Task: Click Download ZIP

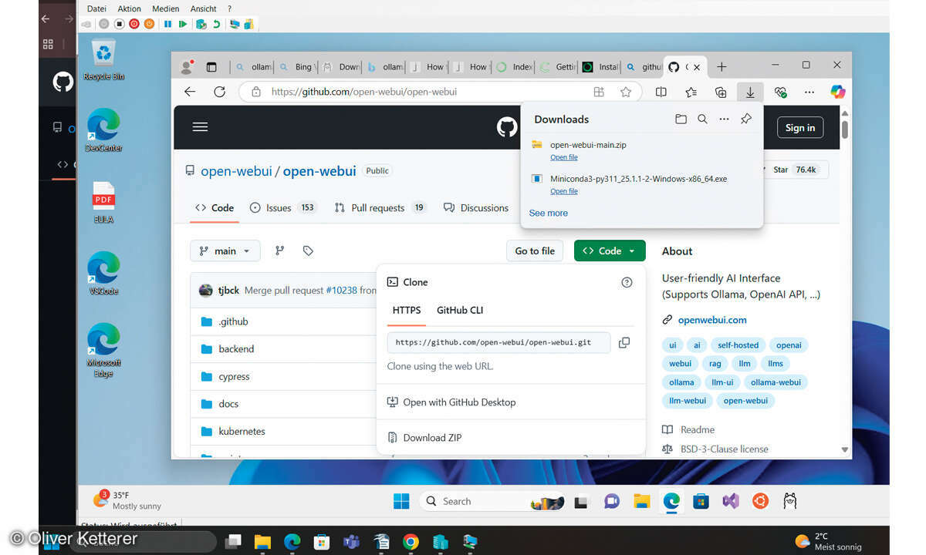Action: (432, 437)
